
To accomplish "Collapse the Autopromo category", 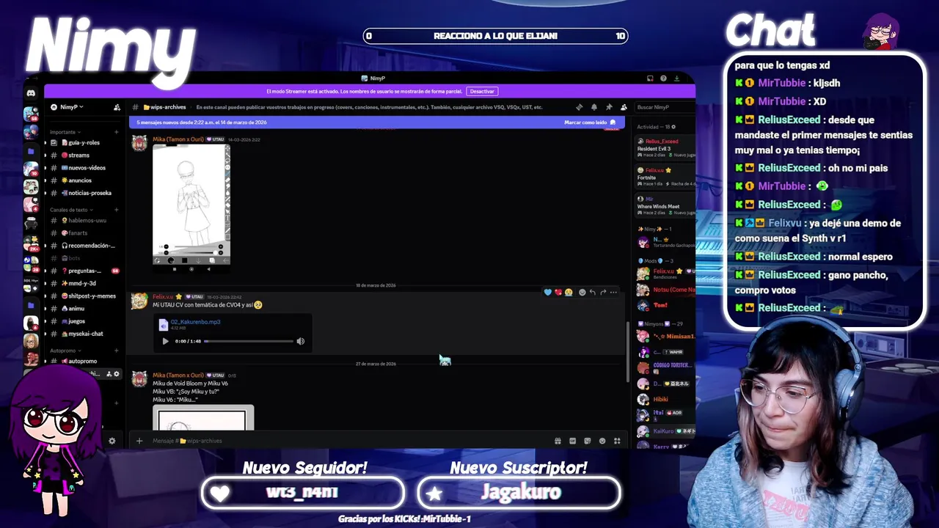I will pos(65,351).
